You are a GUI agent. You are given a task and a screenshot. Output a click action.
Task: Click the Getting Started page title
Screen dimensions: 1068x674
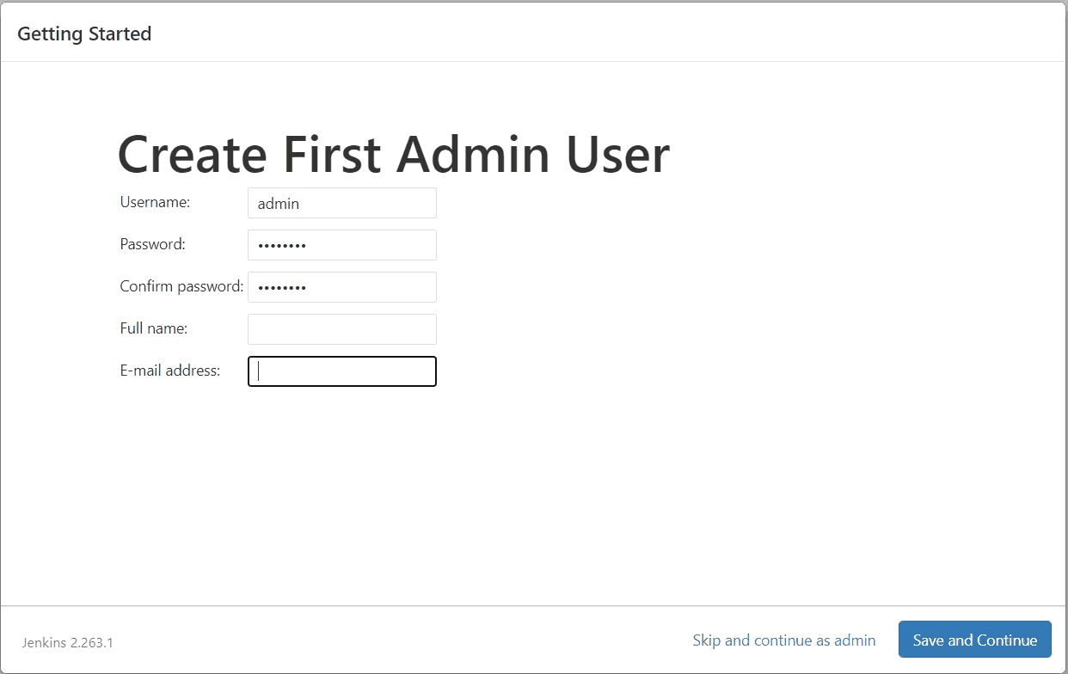(x=83, y=34)
